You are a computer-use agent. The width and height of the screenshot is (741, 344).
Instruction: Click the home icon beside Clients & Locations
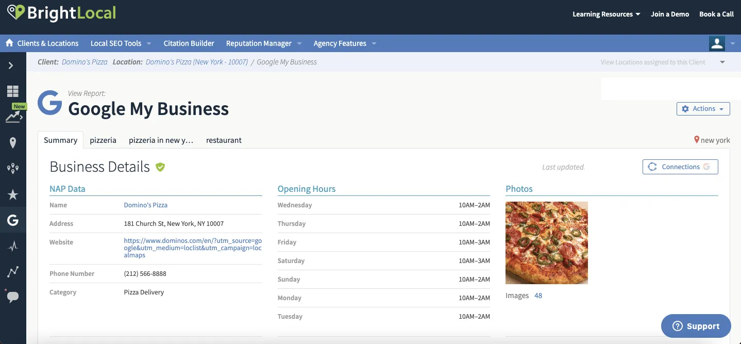pyautogui.click(x=9, y=43)
